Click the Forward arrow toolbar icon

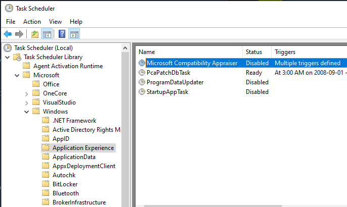(19, 34)
